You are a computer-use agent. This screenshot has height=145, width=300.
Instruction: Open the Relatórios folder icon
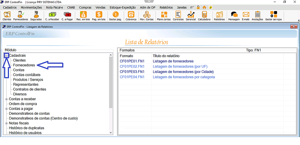click(219, 16)
